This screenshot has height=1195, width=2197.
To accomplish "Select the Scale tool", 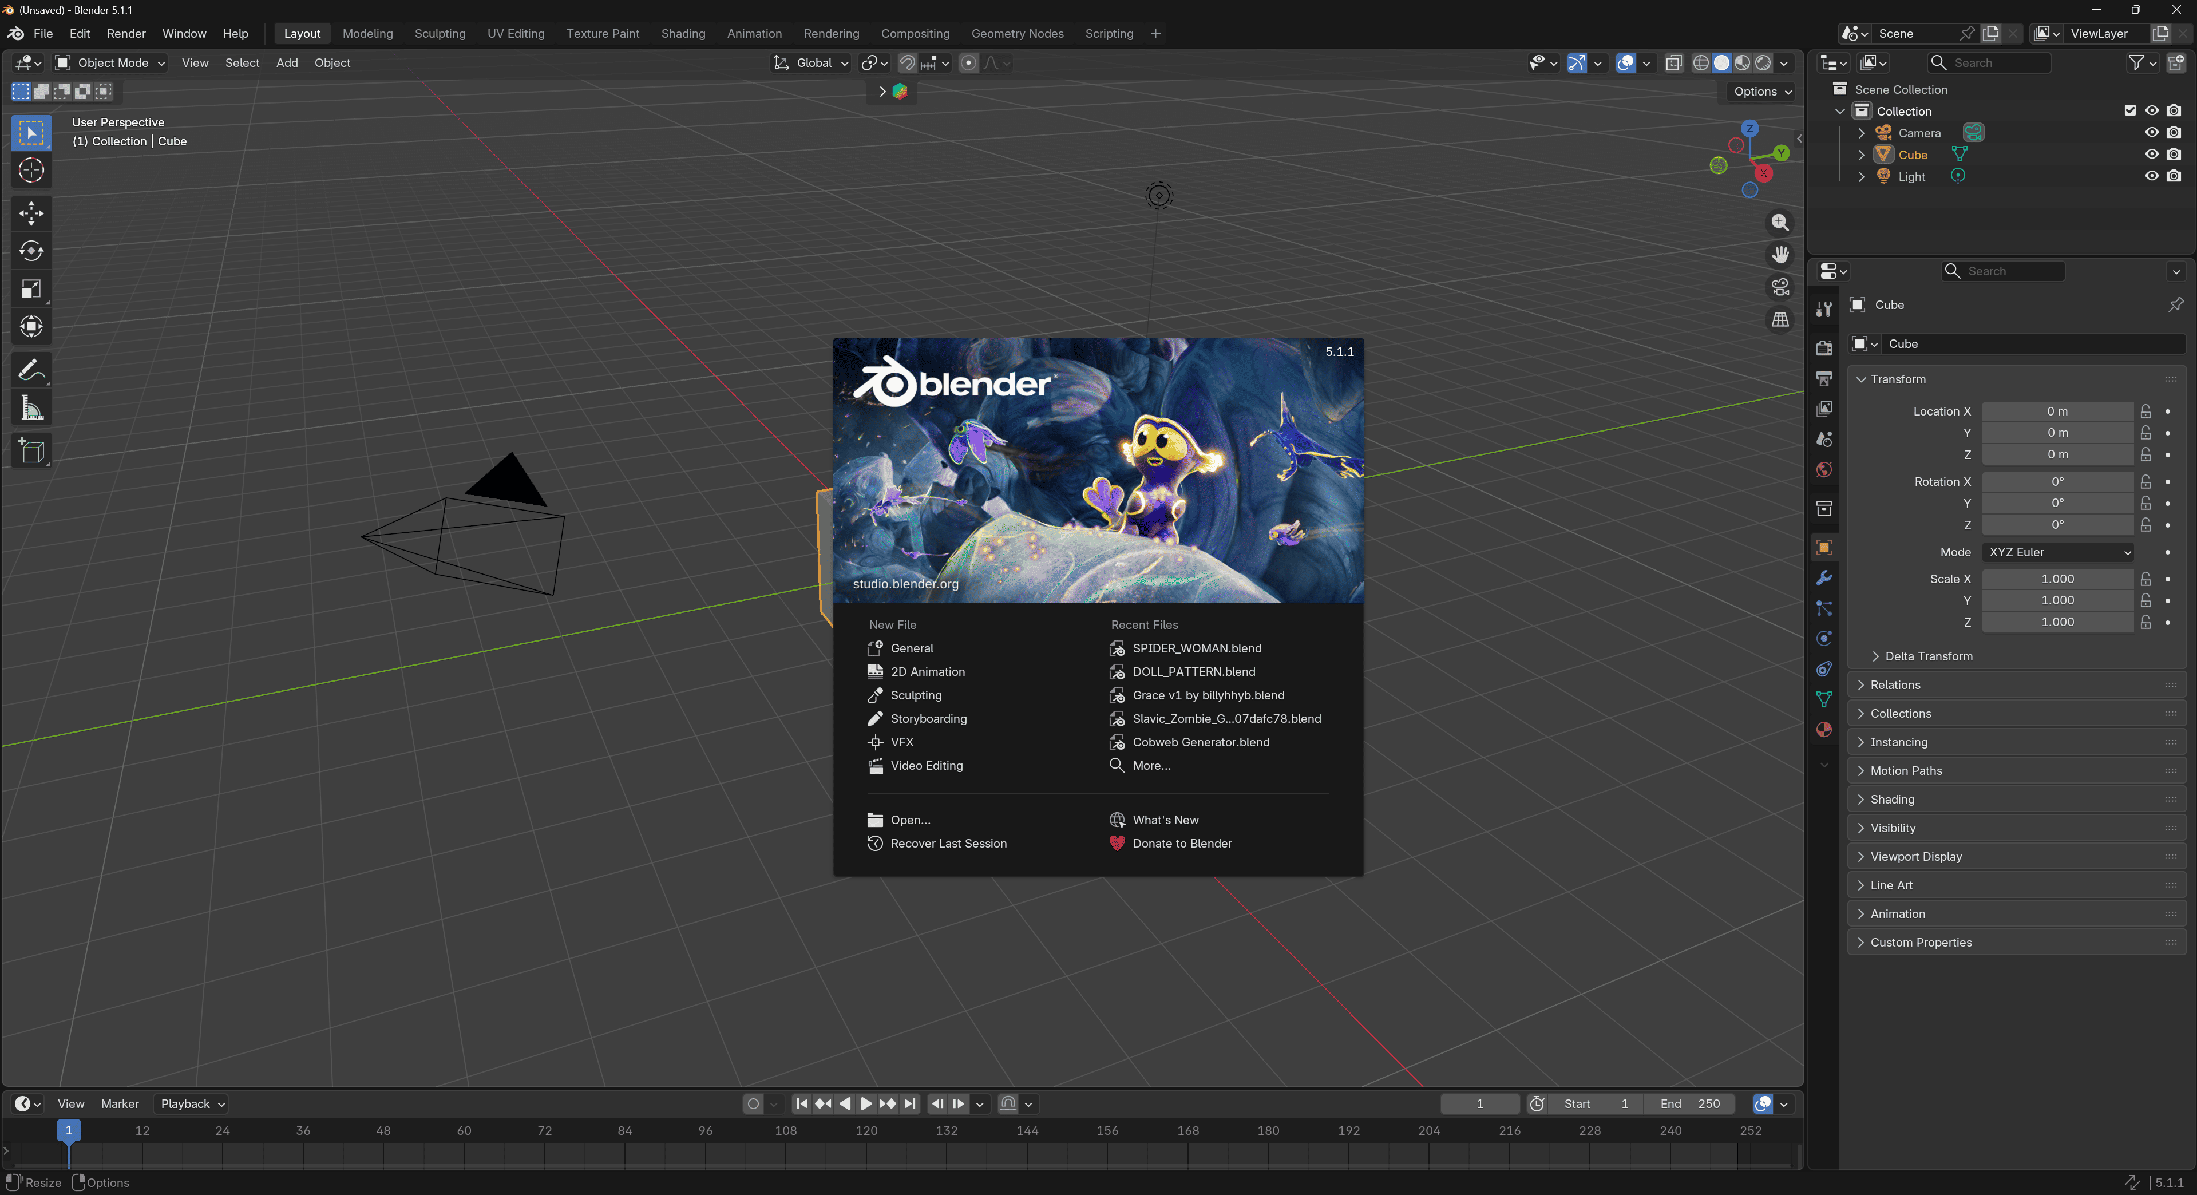I will (x=31, y=289).
